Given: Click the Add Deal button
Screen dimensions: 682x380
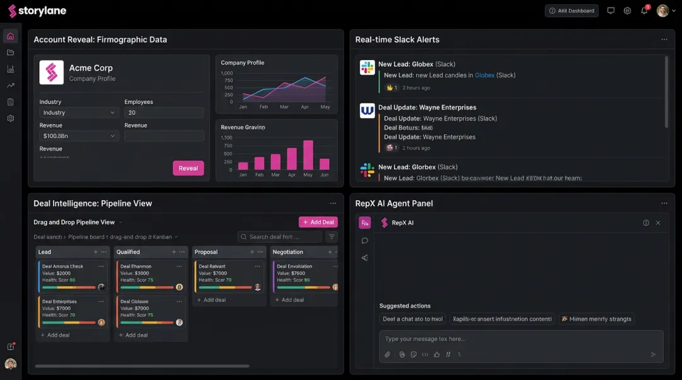Looking at the screenshot, I should coord(318,222).
